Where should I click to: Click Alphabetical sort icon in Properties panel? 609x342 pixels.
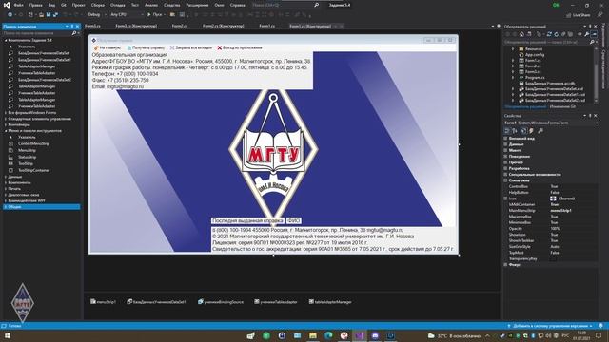click(x=515, y=131)
